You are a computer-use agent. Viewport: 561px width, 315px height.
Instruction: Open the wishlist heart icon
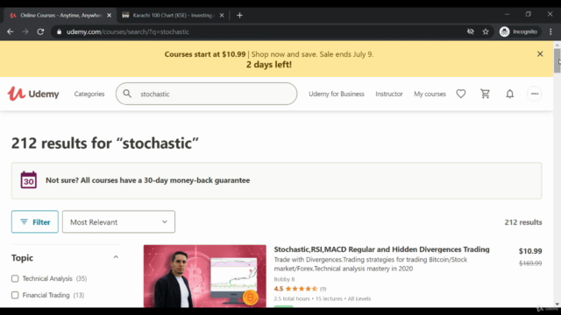click(461, 94)
